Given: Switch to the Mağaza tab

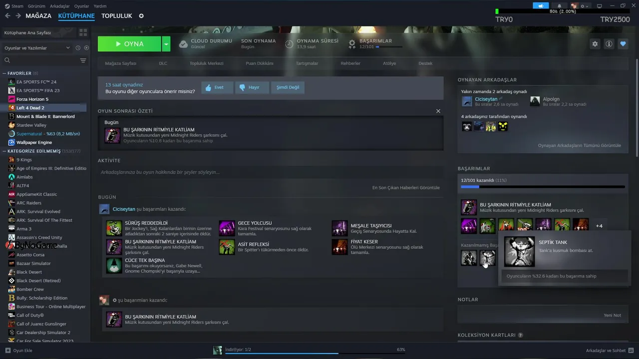Looking at the screenshot, I should pyautogui.click(x=38, y=16).
